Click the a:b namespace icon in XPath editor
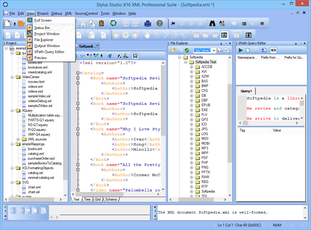Viewport: 311px width, 230px height. pyautogui.click(x=273, y=50)
